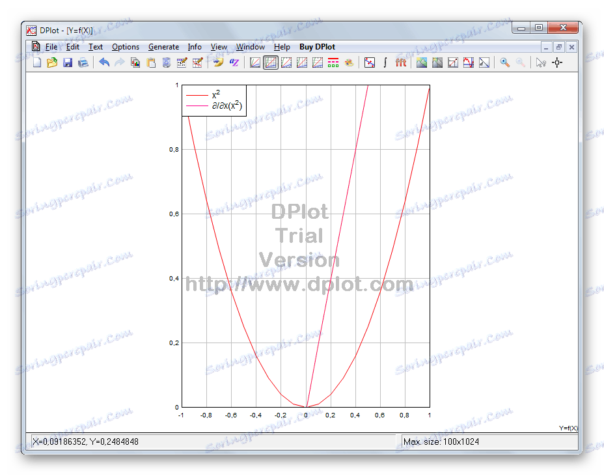Click the linear curve fit scatter icon

[x=370, y=63]
